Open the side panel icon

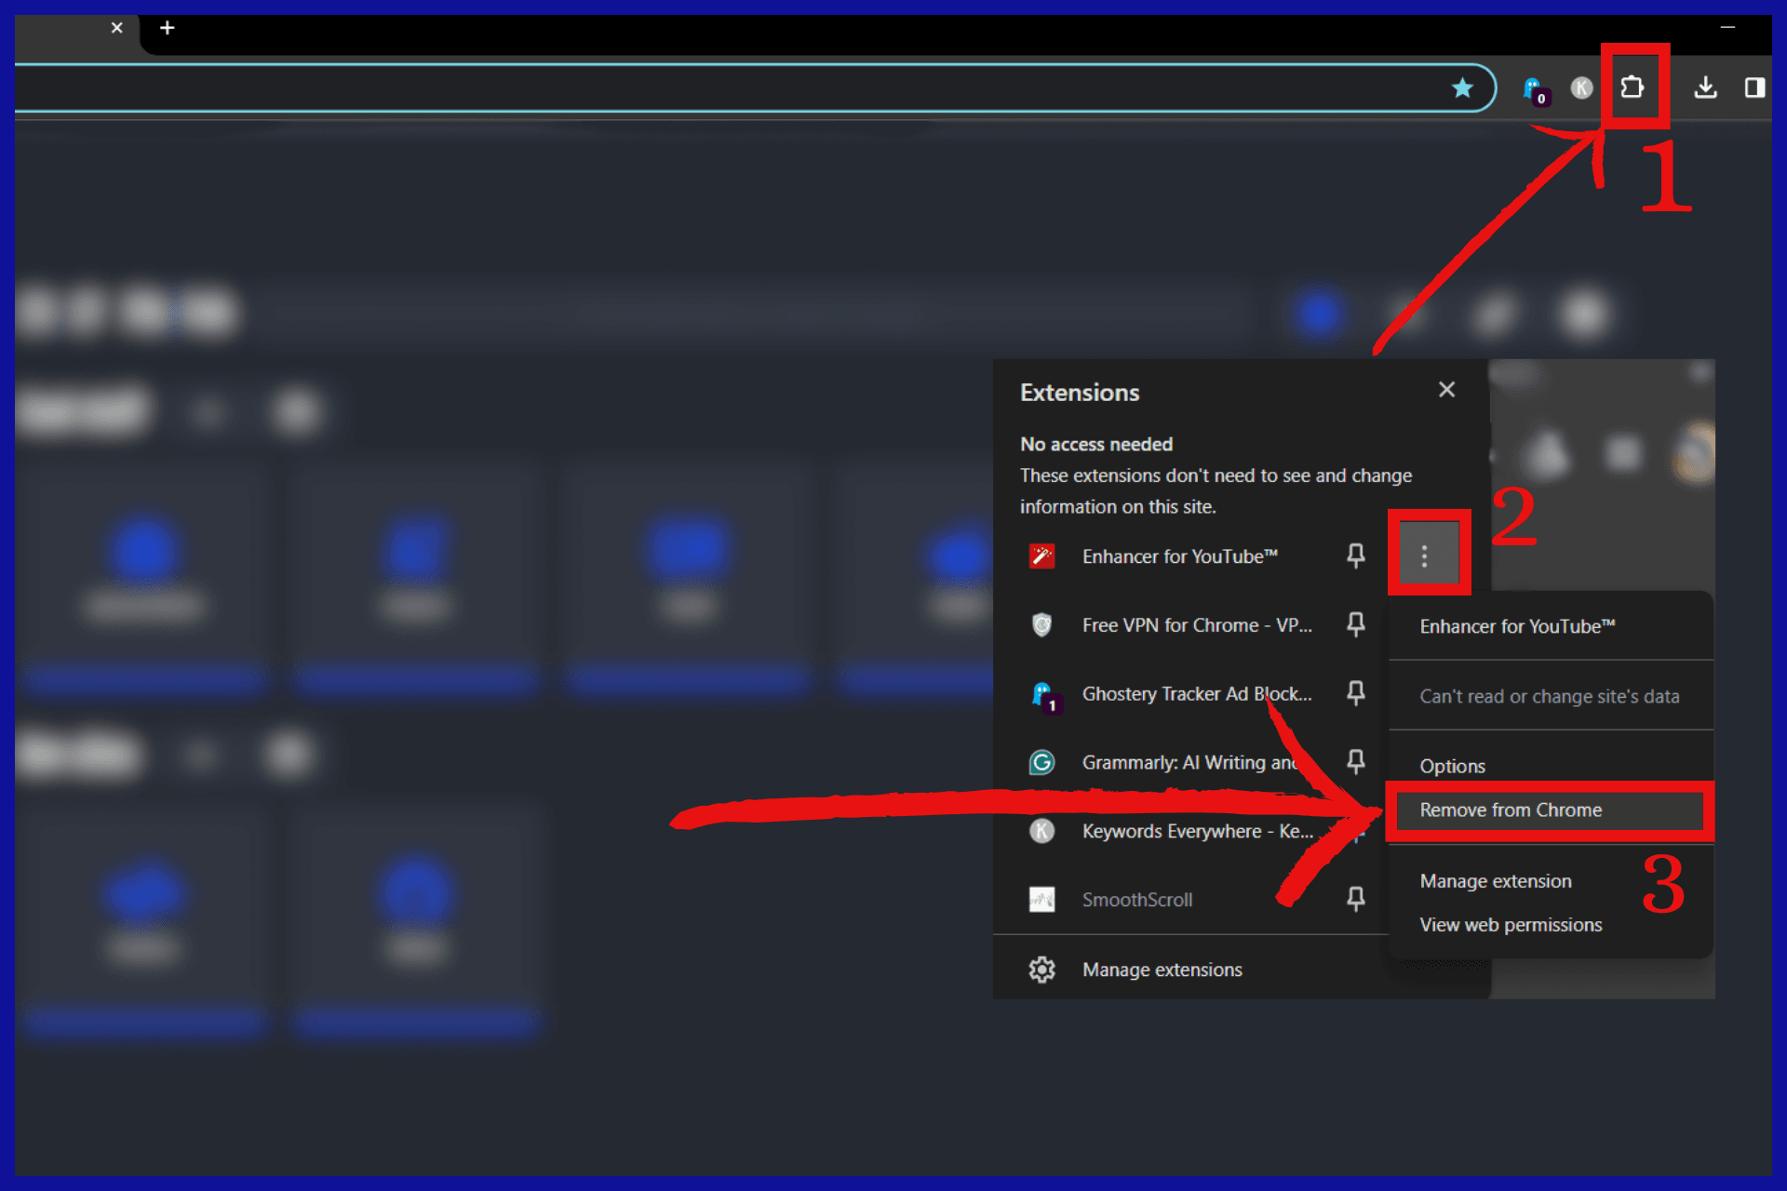point(1755,87)
